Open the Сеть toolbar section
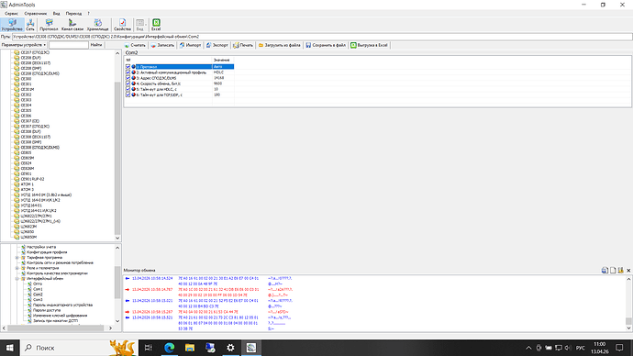Screen dimensions: 633x356 [x=30, y=25]
